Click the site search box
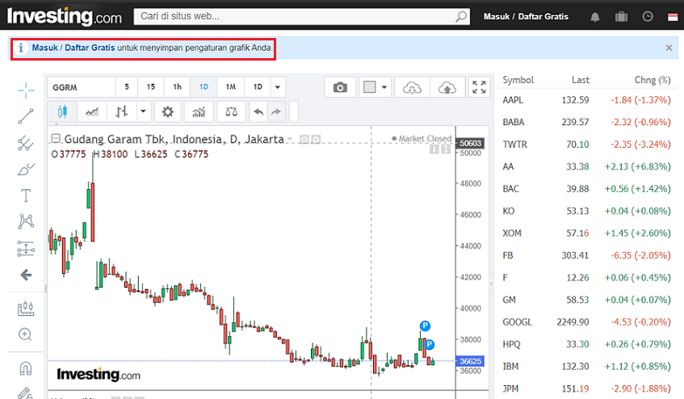 coord(302,17)
